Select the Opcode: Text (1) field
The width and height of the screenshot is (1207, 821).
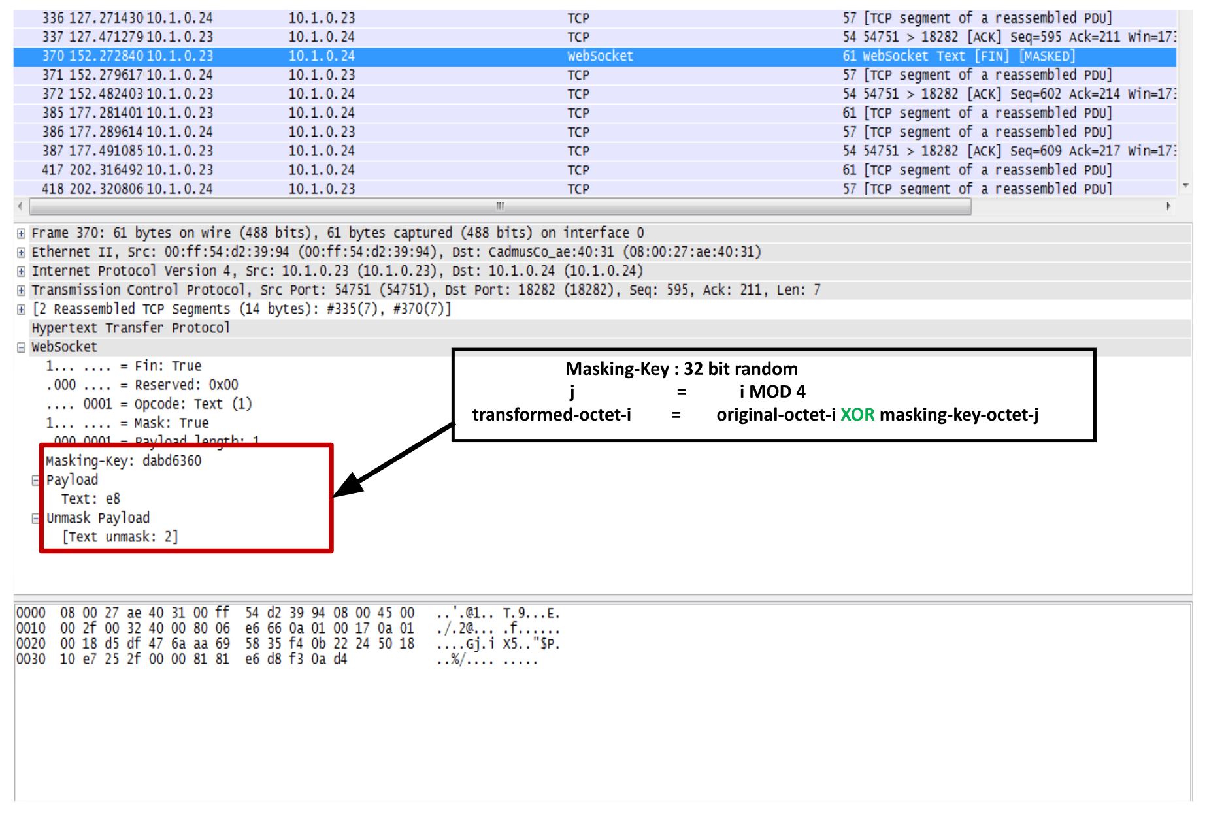coord(148,404)
